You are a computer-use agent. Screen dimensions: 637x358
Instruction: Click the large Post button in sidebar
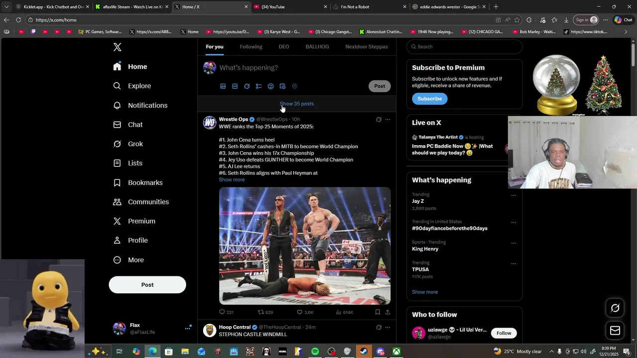click(x=147, y=285)
